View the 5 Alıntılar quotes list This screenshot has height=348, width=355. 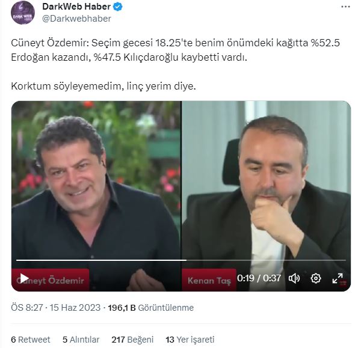(81, 340)
